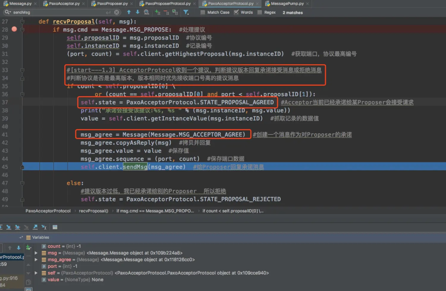Click Run to Cursor debugger icon
This screenshot has height=291, width=446.
tap(44, 227)
